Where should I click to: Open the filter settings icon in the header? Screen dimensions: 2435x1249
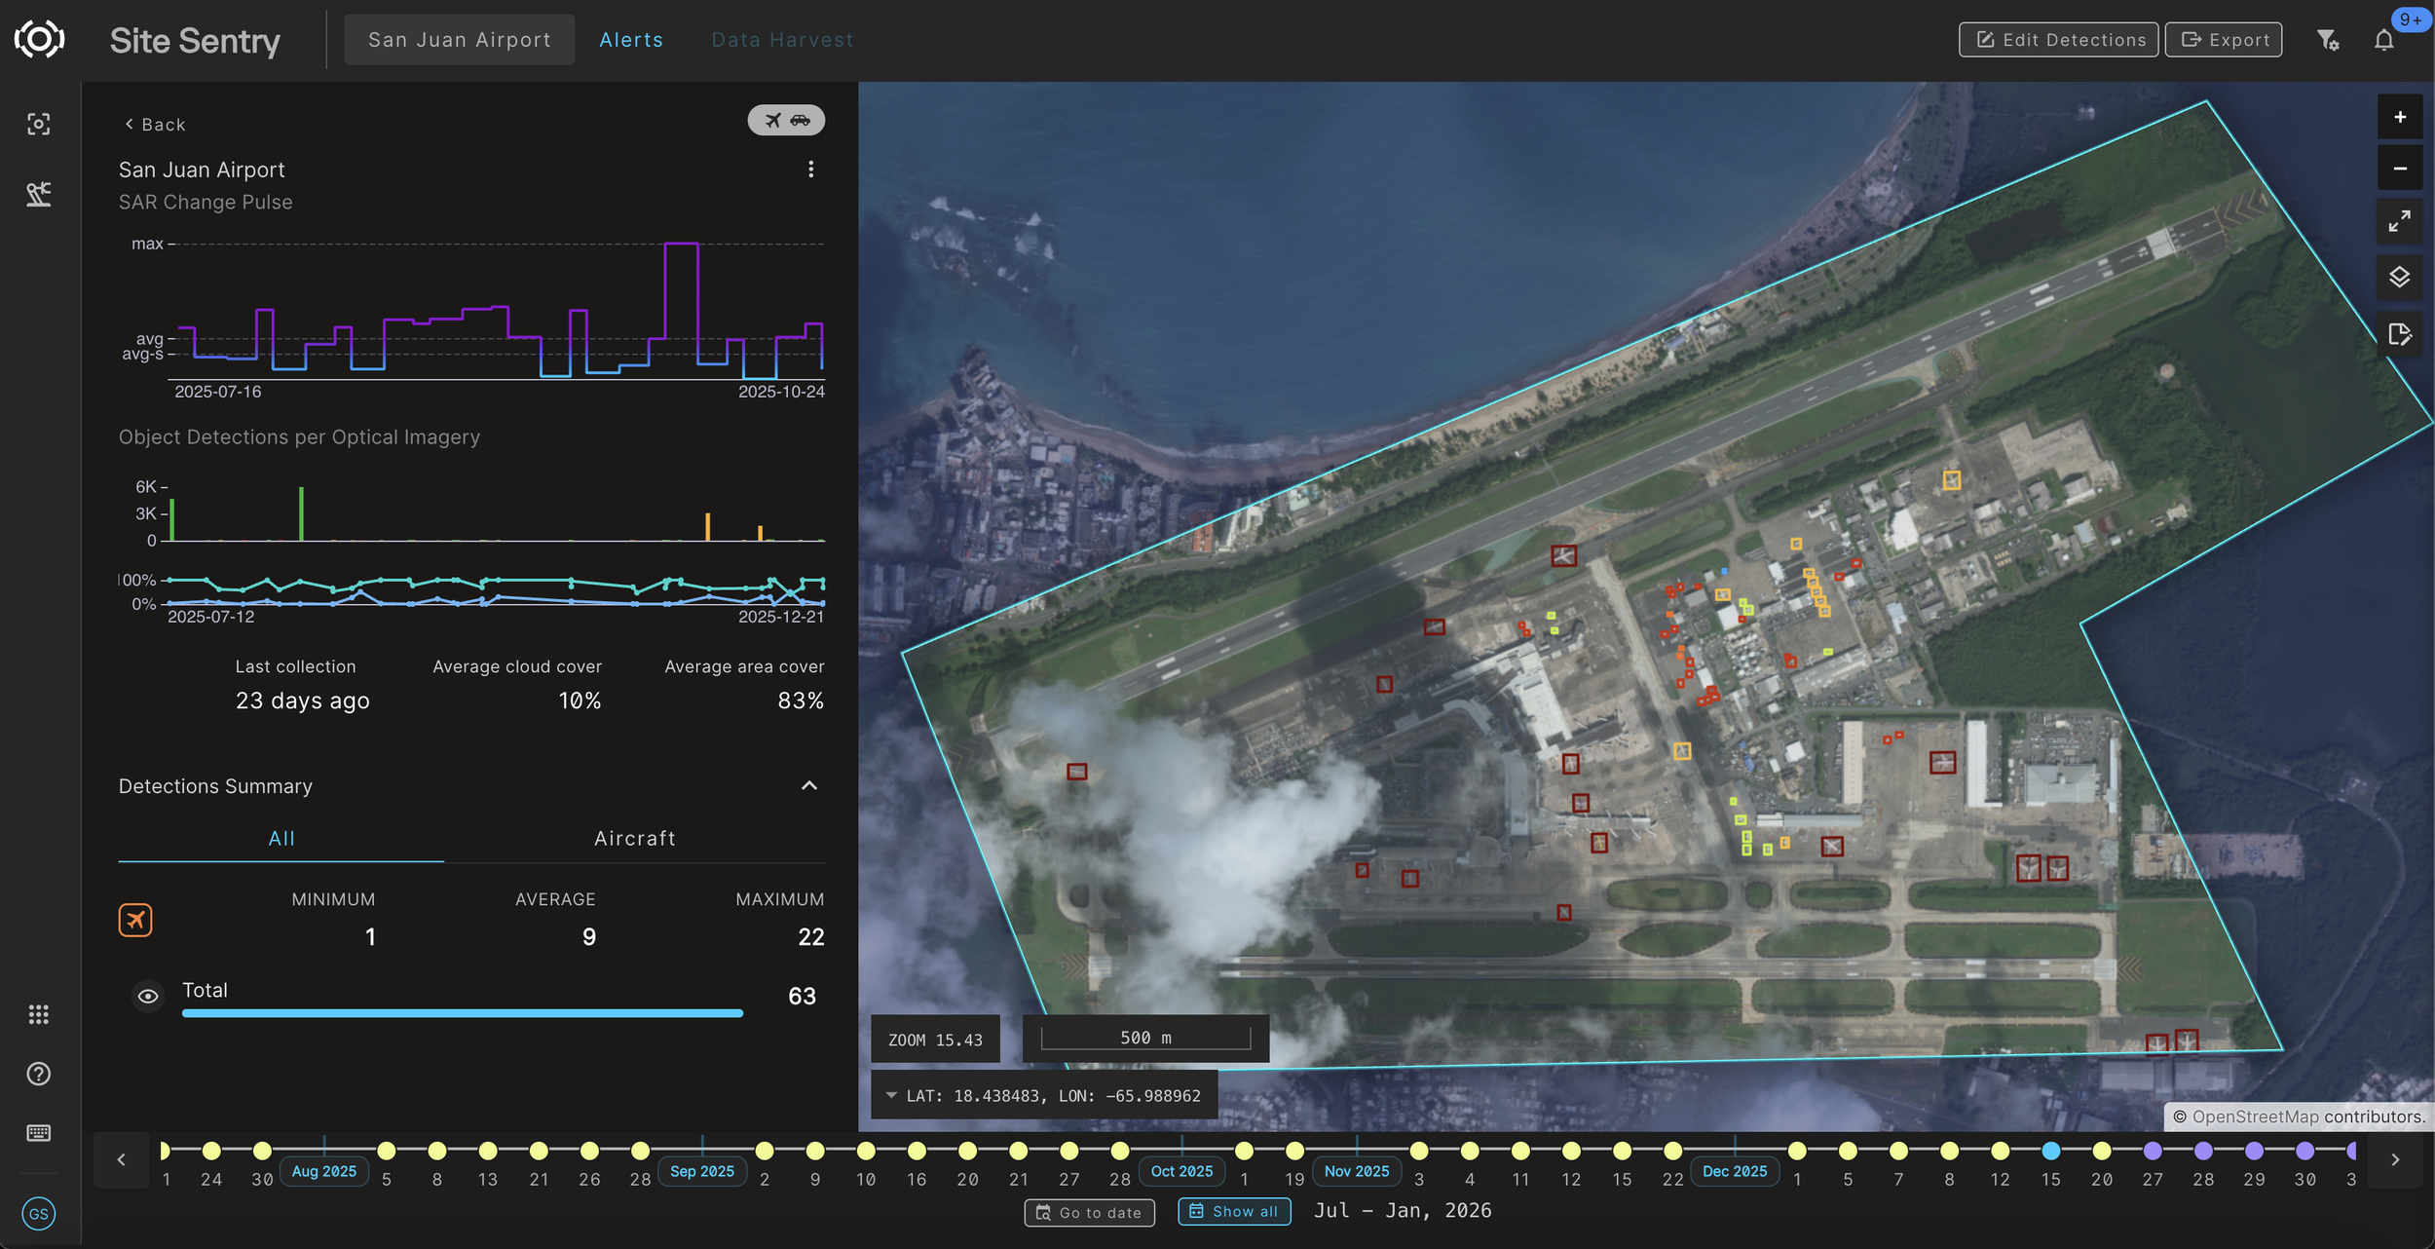click(x=2328, y=39)
